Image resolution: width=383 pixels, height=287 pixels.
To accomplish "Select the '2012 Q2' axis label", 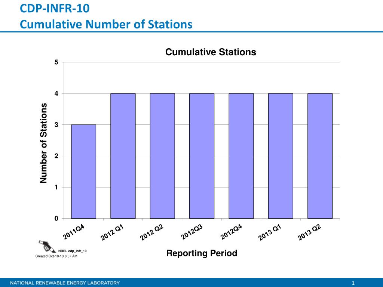I will (x=152, y=233).
